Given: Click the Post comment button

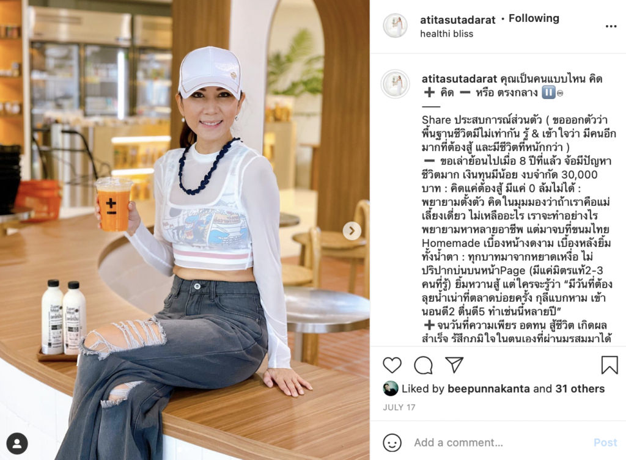Looking at the screenshot, I should 605,442.
